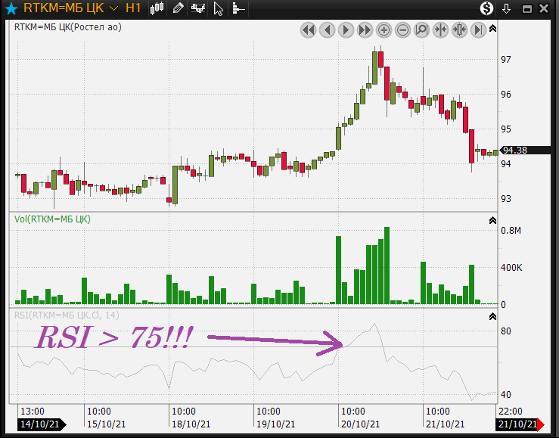Jump fast forward with double-right arrow
This screenshot has width=559, height=438.
[365, 30]
